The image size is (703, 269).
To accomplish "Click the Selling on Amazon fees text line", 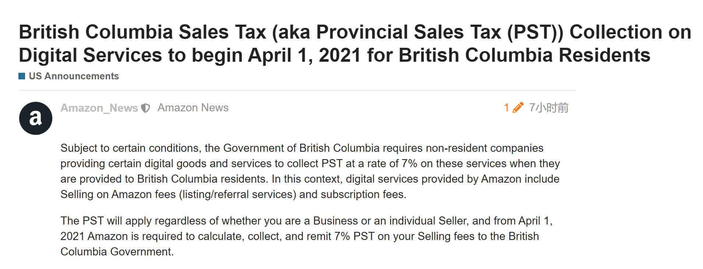I will click(x=233, y=194).
